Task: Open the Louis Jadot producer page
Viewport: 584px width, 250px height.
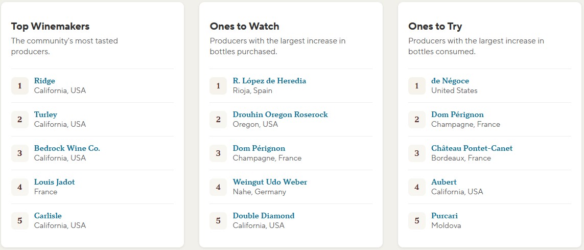Action: click(54, 182)
